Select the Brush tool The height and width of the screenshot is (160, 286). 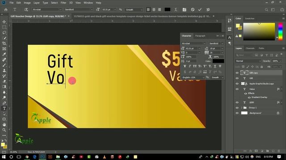click(4, 65)
